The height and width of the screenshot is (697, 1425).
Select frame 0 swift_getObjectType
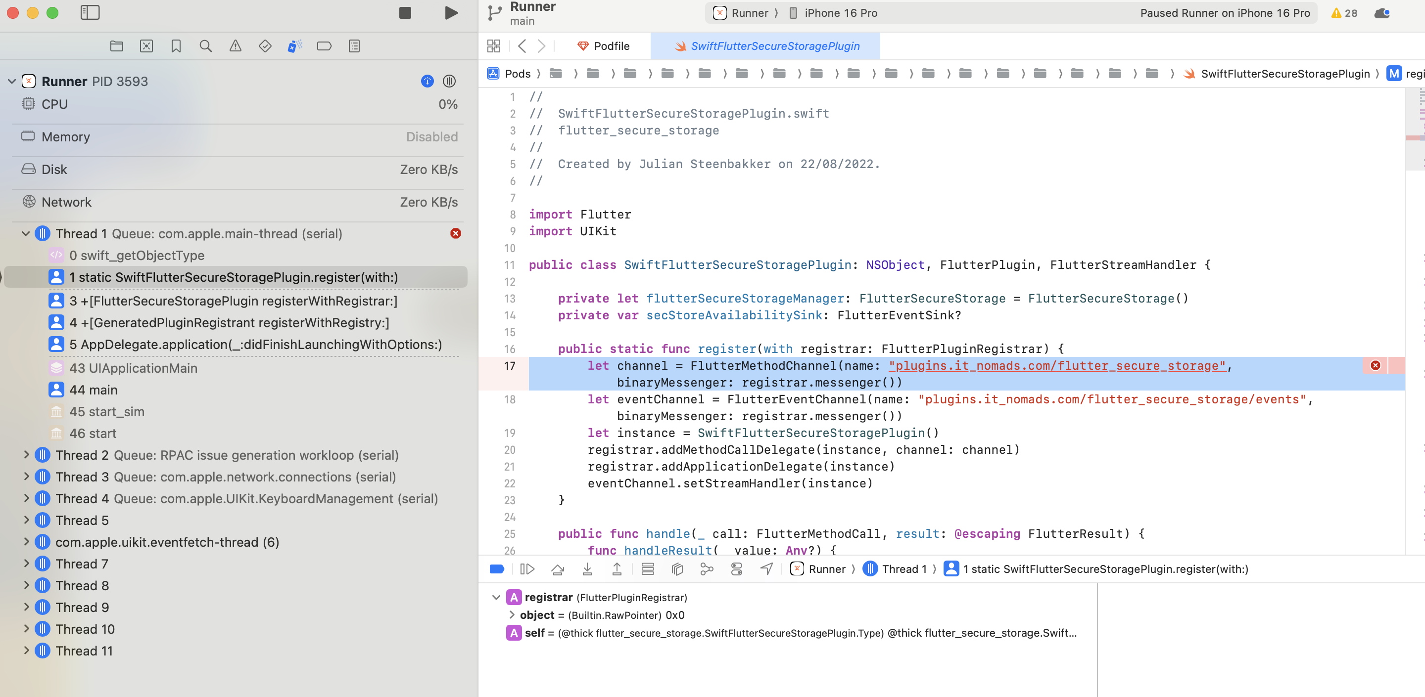[137, 256]
